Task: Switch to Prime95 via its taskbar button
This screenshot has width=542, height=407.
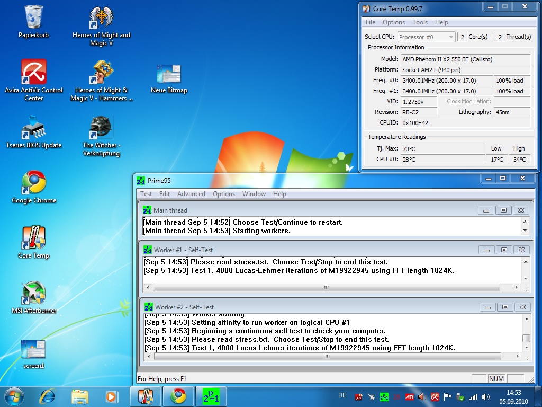Action: (x=211, y=396)
